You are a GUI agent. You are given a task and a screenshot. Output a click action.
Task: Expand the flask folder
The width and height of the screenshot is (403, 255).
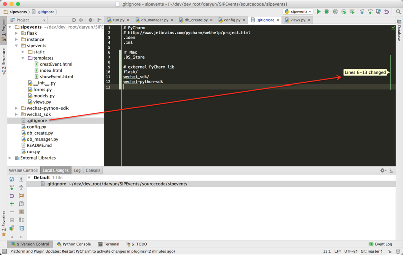16,33
